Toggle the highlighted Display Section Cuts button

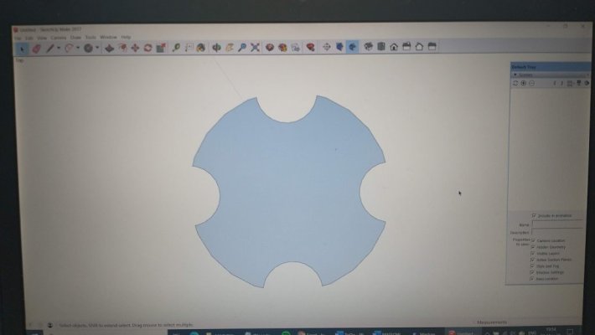(x=352, y=47)
